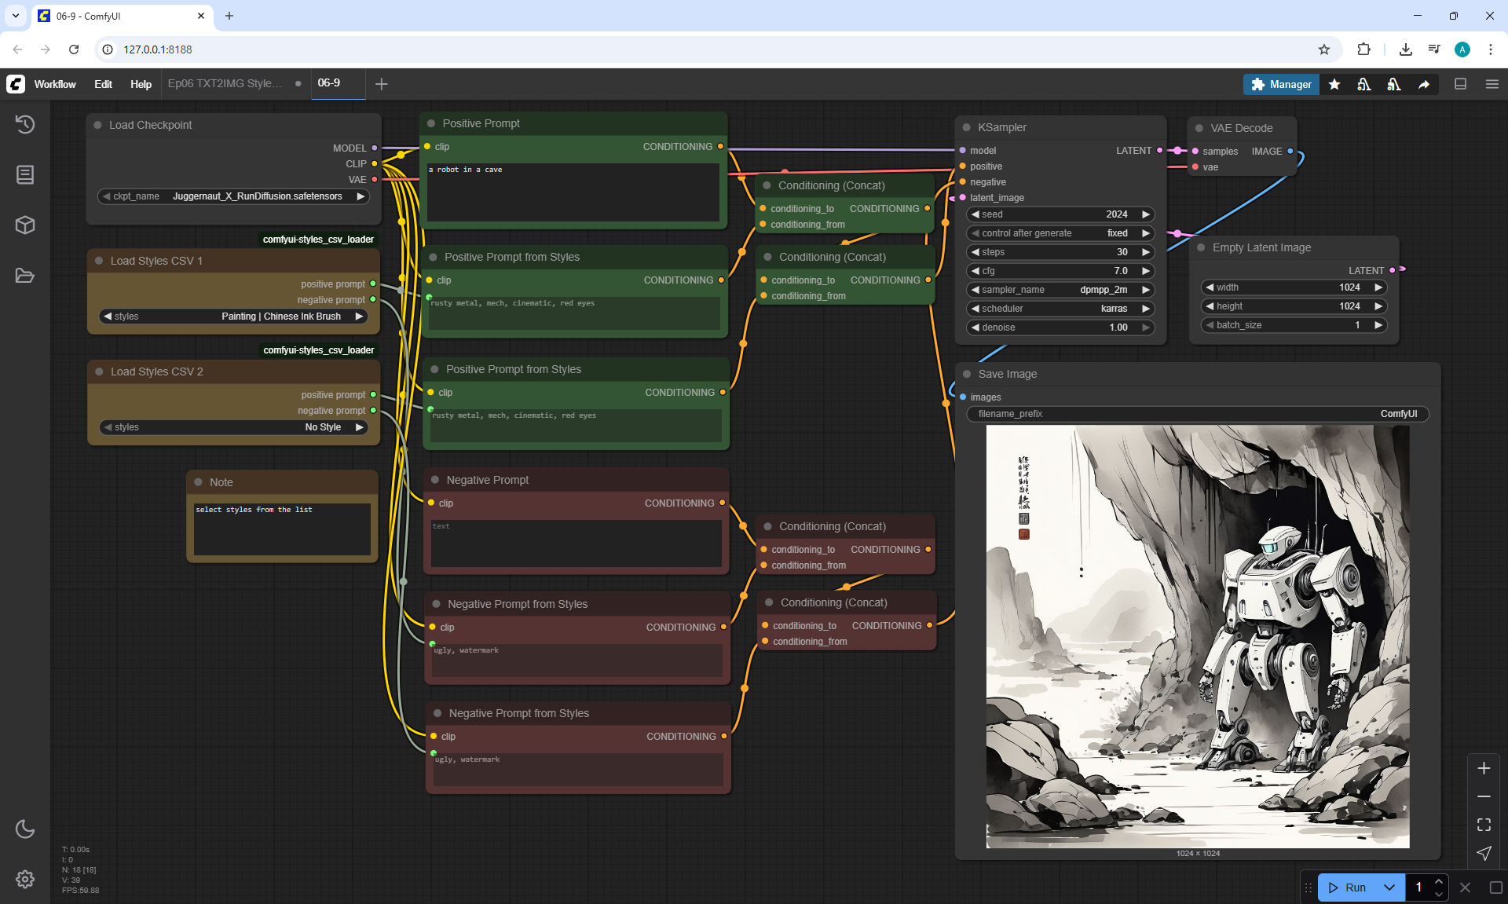1508x904 pixels.
Task: Open the model library cube icon
Action: click(x=25, y=225)
